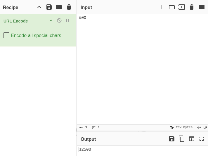Change LF end of line sequence
Viewport: 208px width, 156px height.
click(202, 128)
